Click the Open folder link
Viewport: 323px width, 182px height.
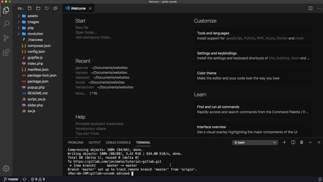click(x=86, y=32)
